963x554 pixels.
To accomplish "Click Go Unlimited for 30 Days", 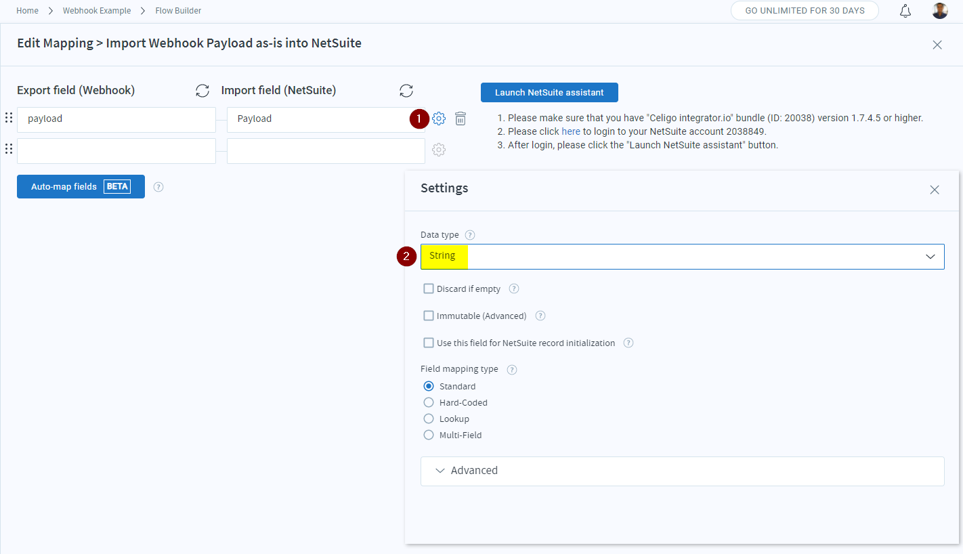I will [x=805, y=11].
